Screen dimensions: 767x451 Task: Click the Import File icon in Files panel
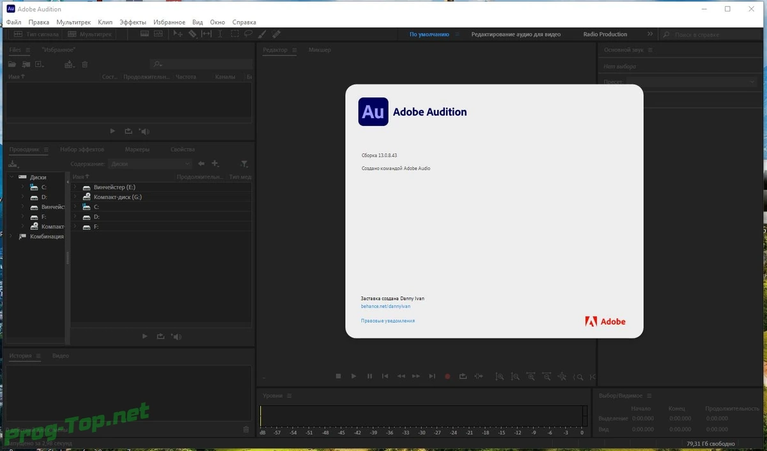26,64
